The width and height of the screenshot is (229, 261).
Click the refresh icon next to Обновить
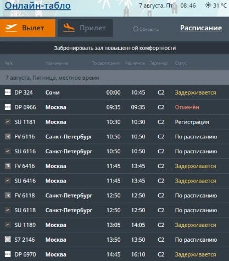(136, 29)
